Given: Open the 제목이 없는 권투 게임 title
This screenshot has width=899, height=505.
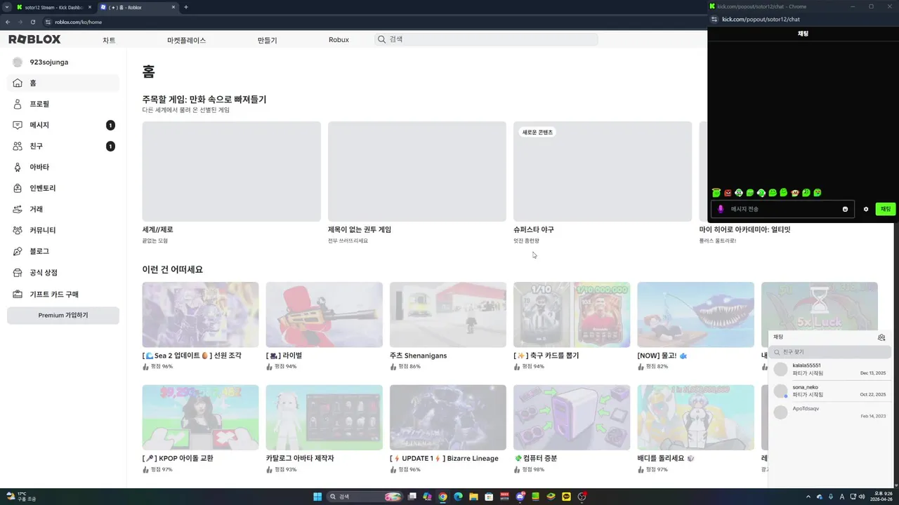Looking at the screenshot, I should click(x=360, y=230).
